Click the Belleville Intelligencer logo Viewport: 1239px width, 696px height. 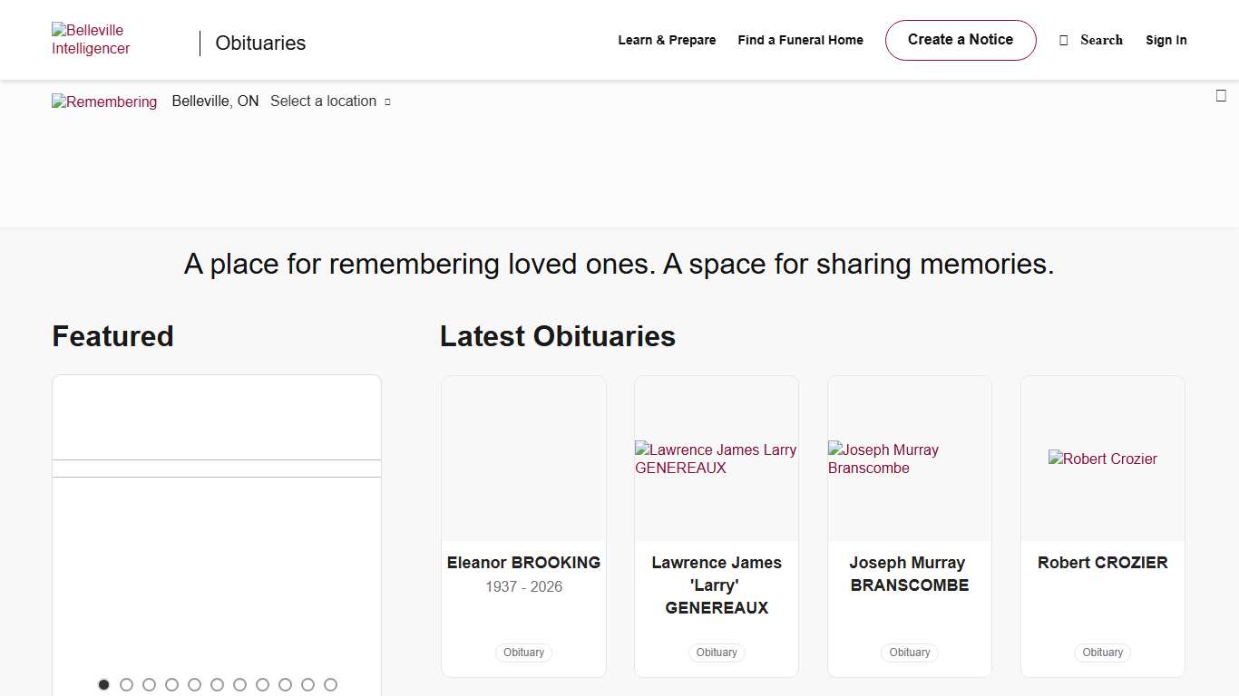pyautogui.click(x=91, y=40)
